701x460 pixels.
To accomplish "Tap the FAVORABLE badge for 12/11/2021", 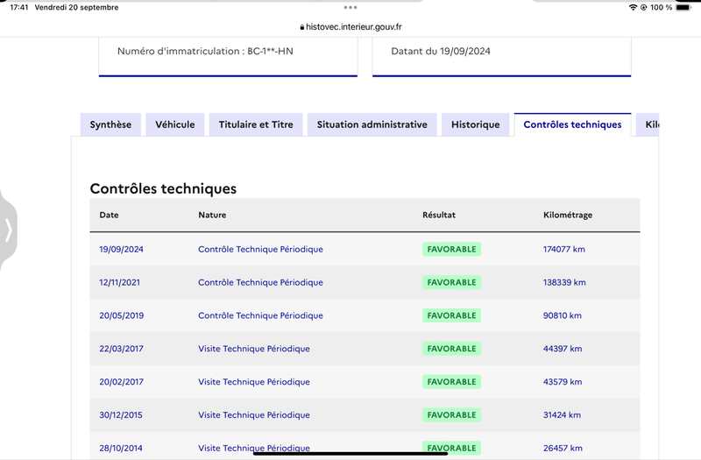I will 451,282.
